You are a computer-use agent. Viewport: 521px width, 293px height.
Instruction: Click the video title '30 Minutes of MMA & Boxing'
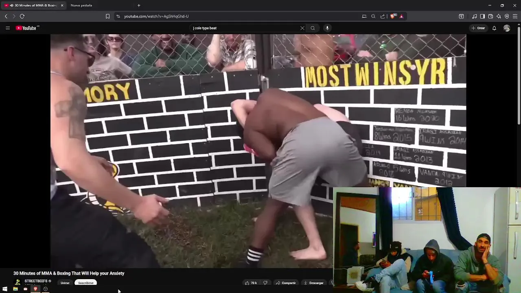point(69,273)
